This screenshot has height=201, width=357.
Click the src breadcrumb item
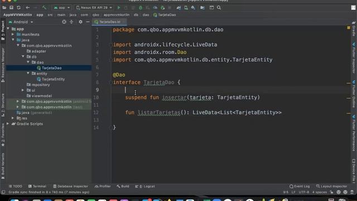click(x=50, y=15)
